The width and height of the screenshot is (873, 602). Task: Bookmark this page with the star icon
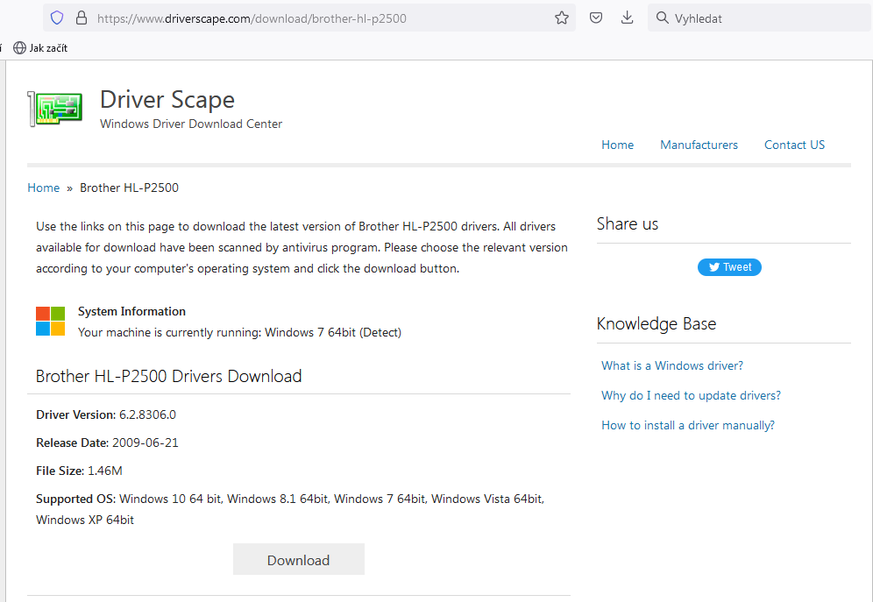562,18
